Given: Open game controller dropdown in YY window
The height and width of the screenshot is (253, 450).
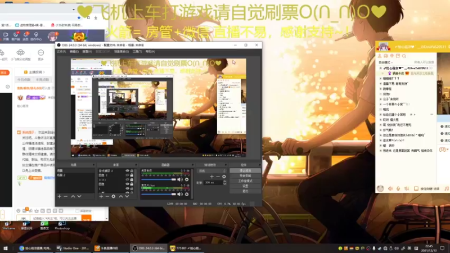Looking at the screenshot, I should [x=444, y=150].
